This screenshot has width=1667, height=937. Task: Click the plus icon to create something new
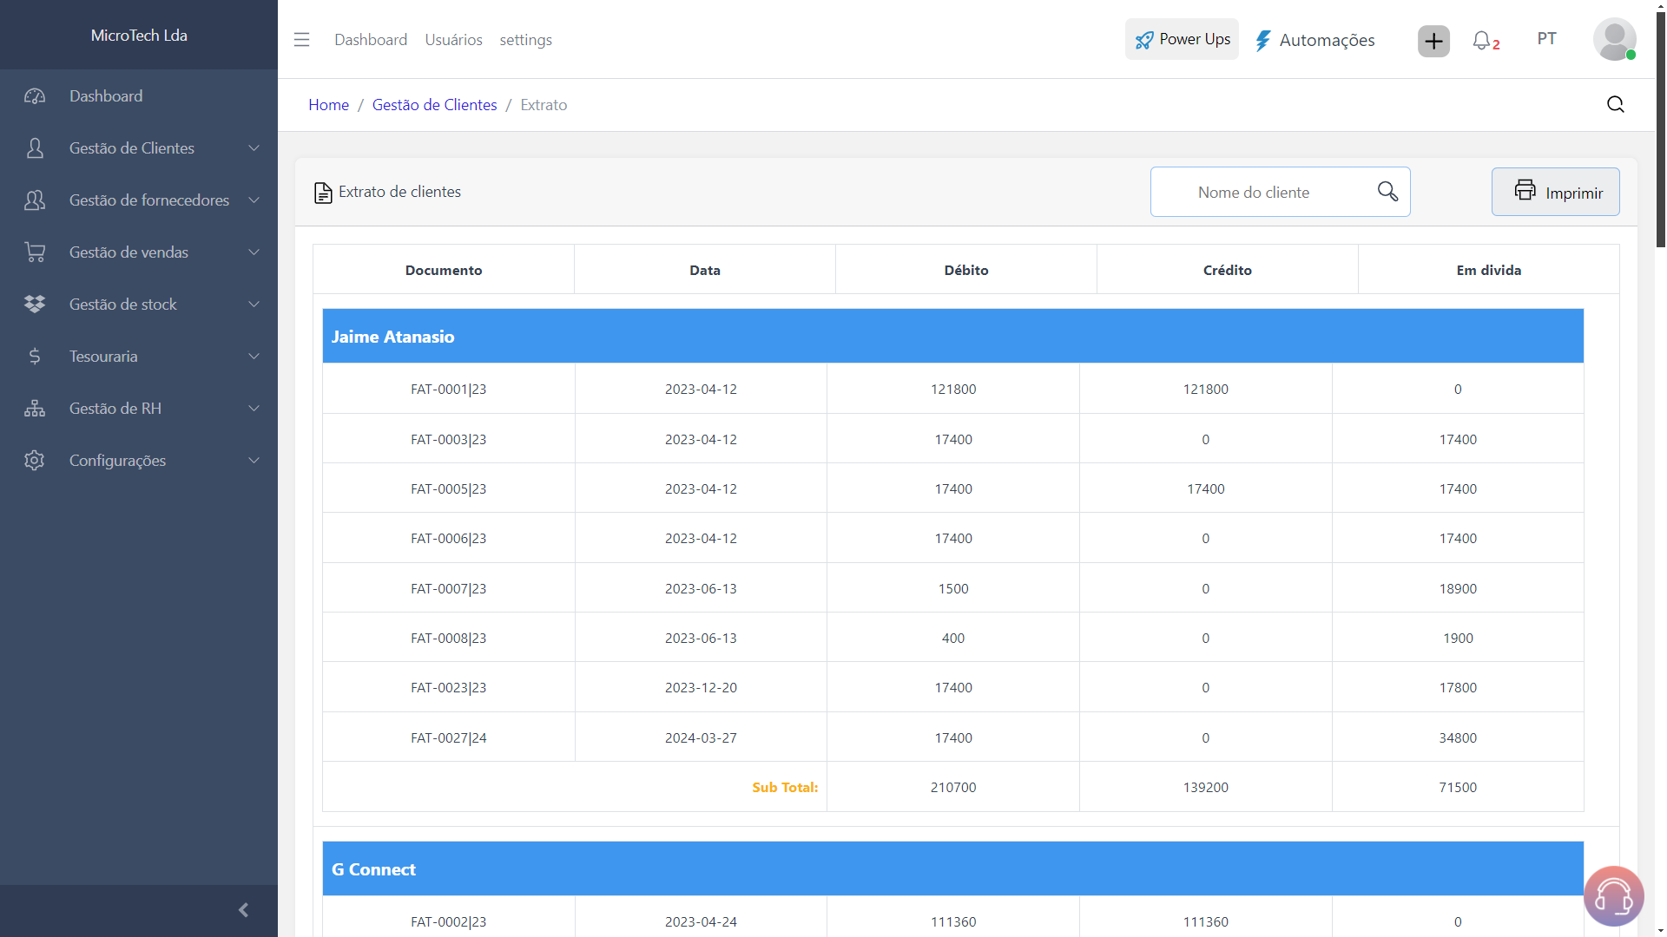click(x=1433, y=41)
